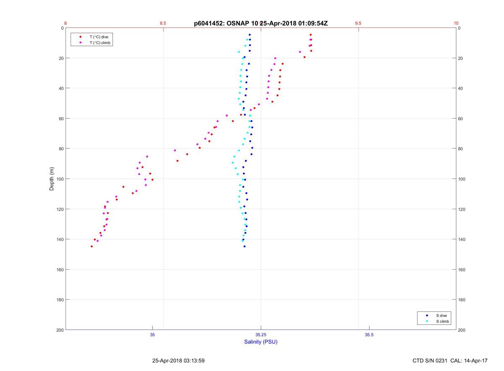The image size is (504, 371).
Task: Click the "35.25" salinity tick label
Action: 261,335
